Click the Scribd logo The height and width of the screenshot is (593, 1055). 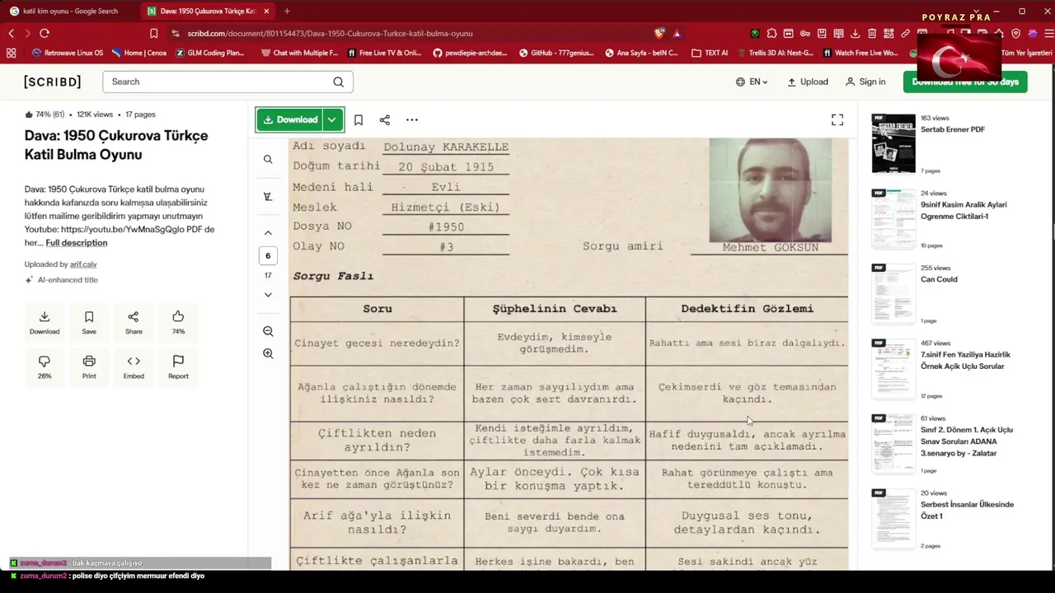(x=53, y=82)
